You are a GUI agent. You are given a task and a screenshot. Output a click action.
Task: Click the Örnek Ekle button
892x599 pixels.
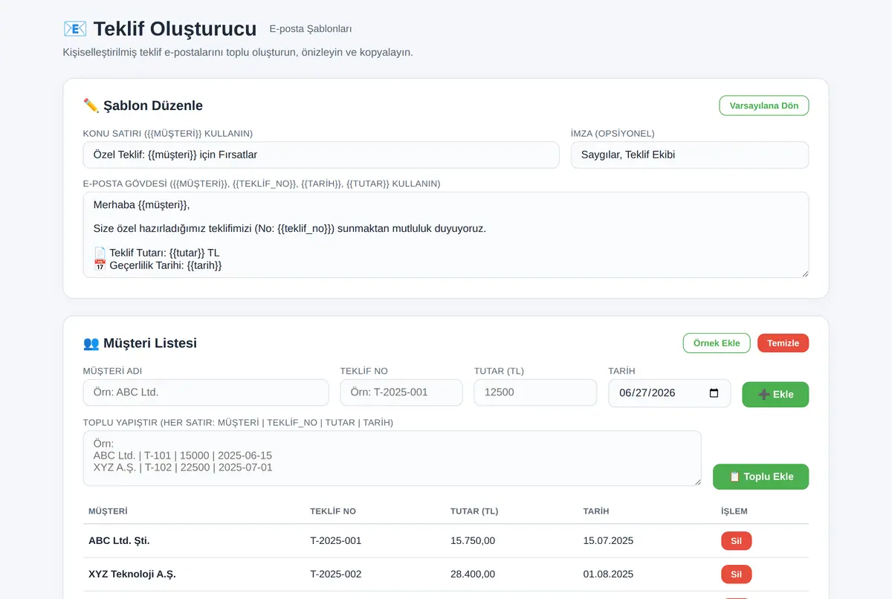(x=717, y=343)
